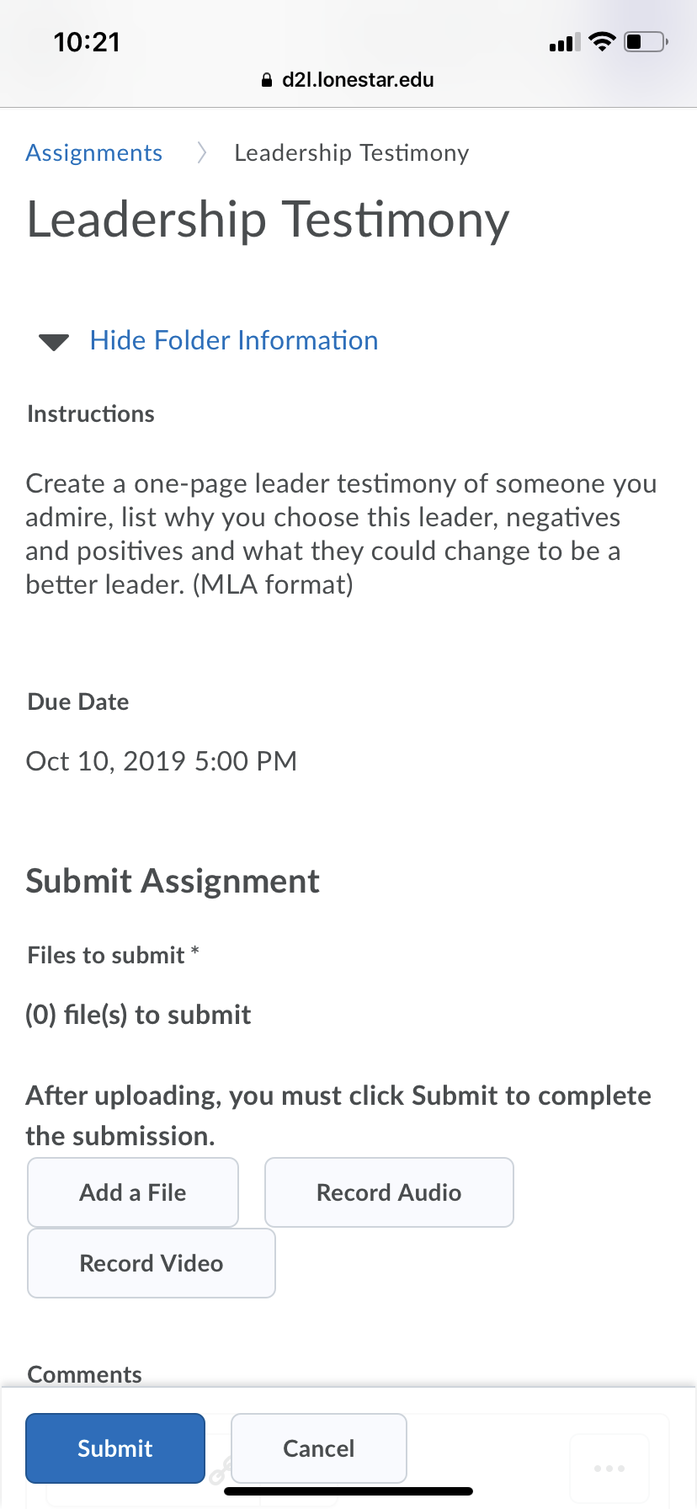Image resolution: width=697 pixels, height=1509 pixels.
Task: Tap the cellular signal bars icon
Action: pos(564,42)
